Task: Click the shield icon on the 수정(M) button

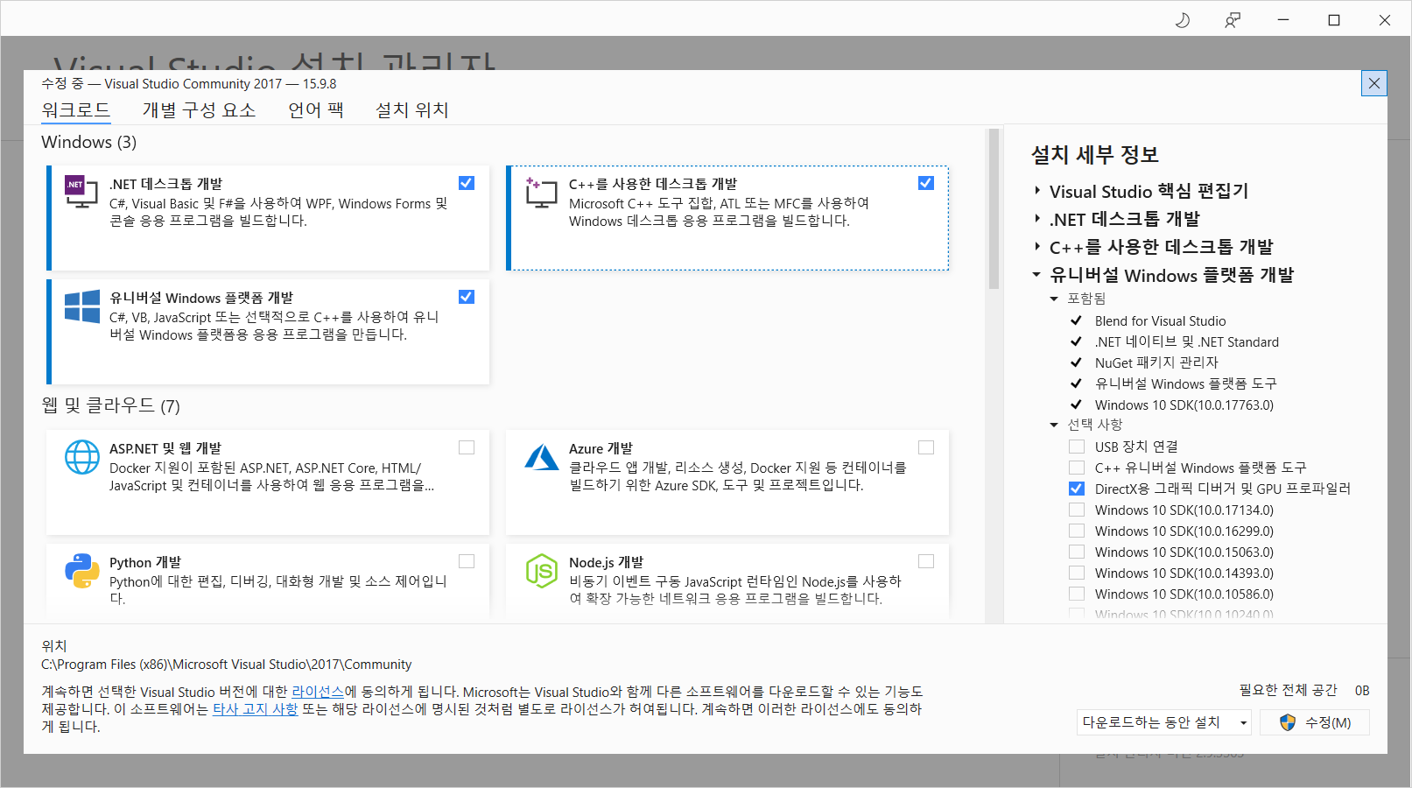Action: click(1287, 722)
